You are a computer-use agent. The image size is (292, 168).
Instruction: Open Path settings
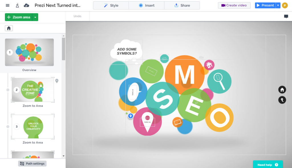32,163
